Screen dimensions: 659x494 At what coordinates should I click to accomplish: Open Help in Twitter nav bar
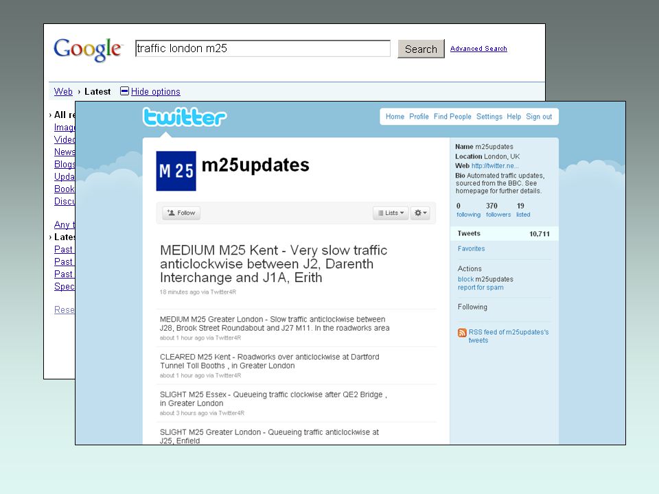[513, 117]
